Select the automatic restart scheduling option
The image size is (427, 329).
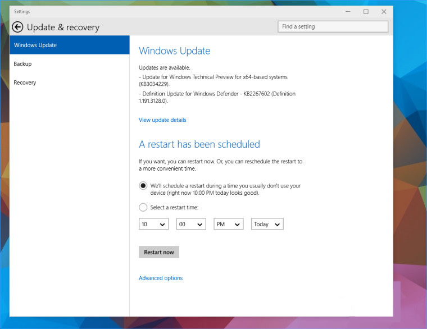(143, 186)
